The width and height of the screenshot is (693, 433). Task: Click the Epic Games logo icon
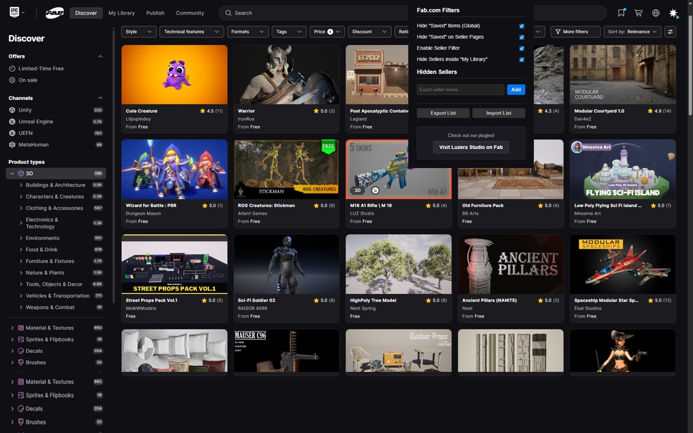pos(15,12)
